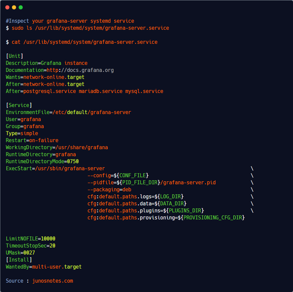Click the 'Description=Grafana instance' line
The width and height of the screenshot is (293, 292).
tap(46, 63)
